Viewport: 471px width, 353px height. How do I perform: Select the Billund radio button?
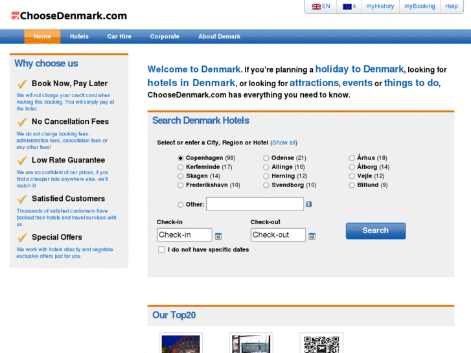click(x=351, y=185)
